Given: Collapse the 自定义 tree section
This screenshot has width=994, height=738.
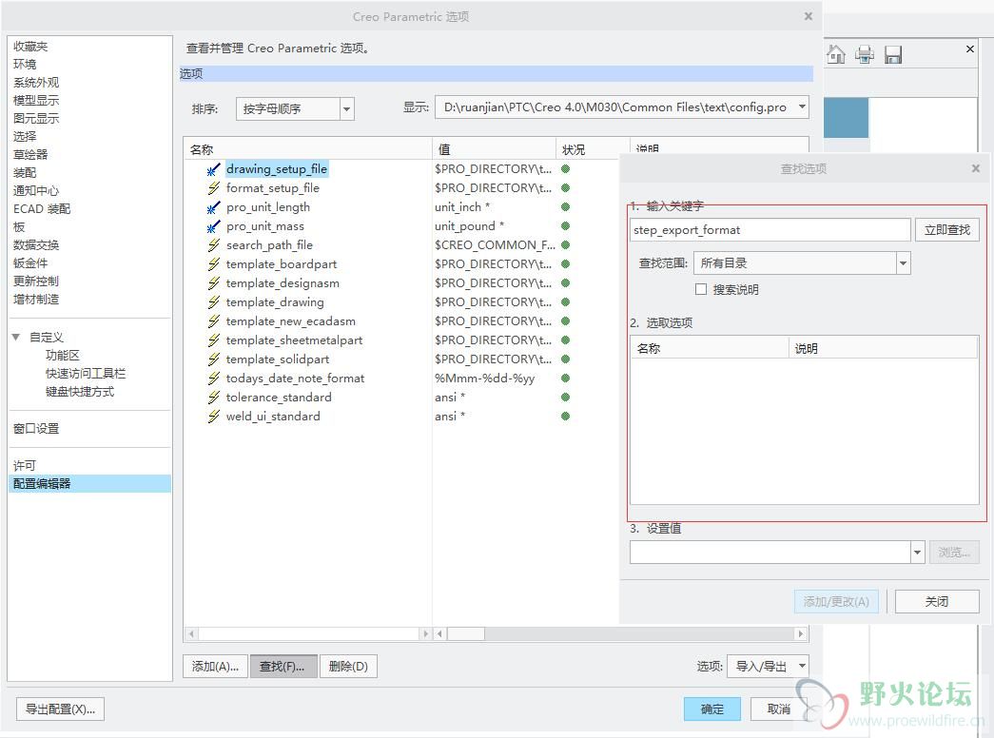Looking at the screenshot, I should (16, 338).
